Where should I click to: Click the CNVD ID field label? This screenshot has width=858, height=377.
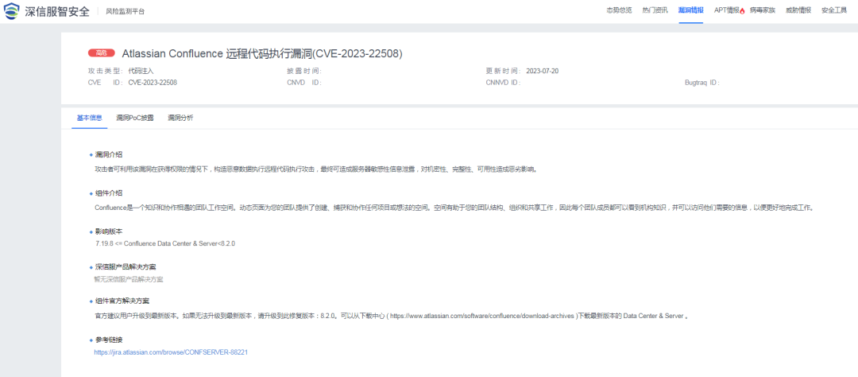tap(303, 83)
